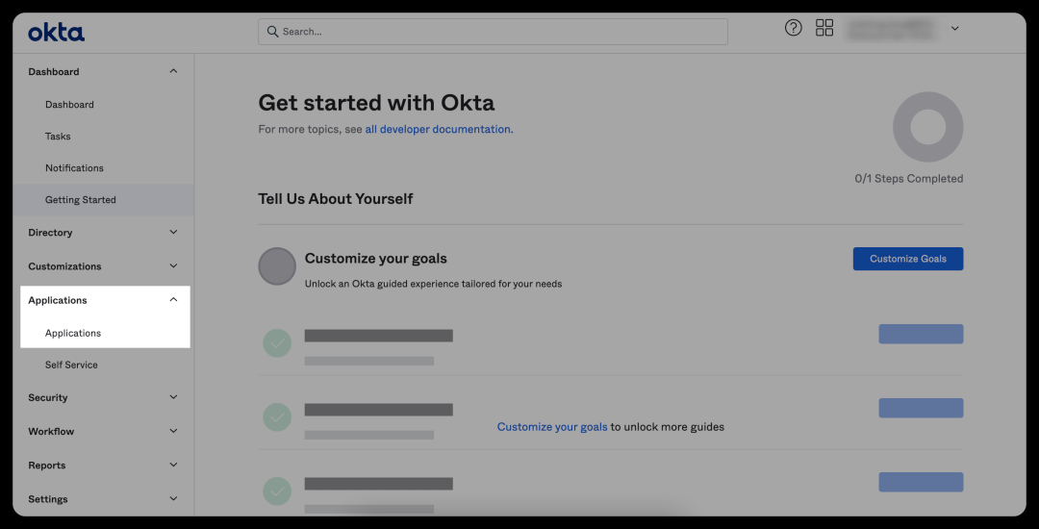
Task: Click the first green checkmark icon
Action: (277, 342)
